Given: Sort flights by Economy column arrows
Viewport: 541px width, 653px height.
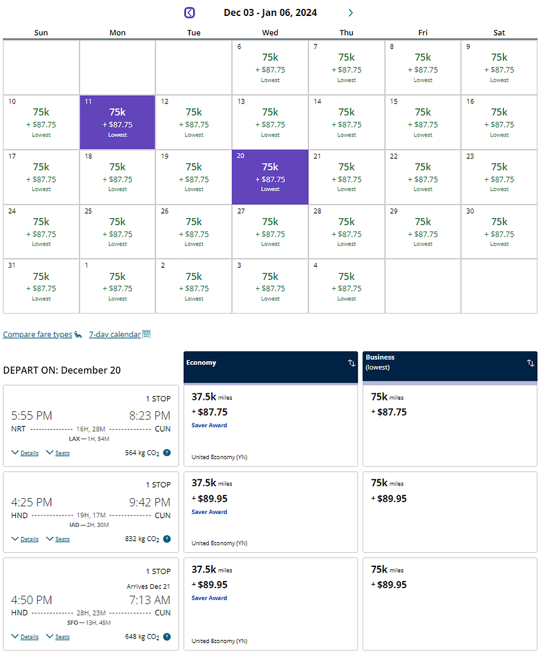Looking at the screenshot, I should 352,363.
